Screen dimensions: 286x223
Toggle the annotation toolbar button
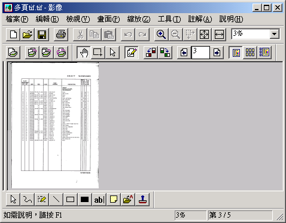[132, 53]
